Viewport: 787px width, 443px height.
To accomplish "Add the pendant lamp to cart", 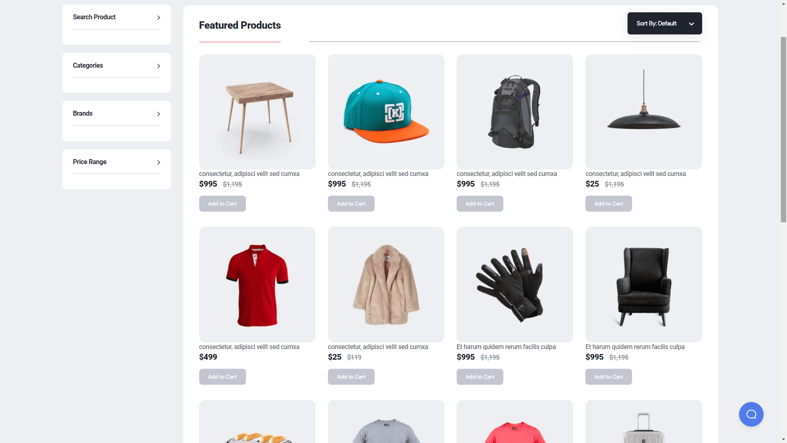I will 608,204.
